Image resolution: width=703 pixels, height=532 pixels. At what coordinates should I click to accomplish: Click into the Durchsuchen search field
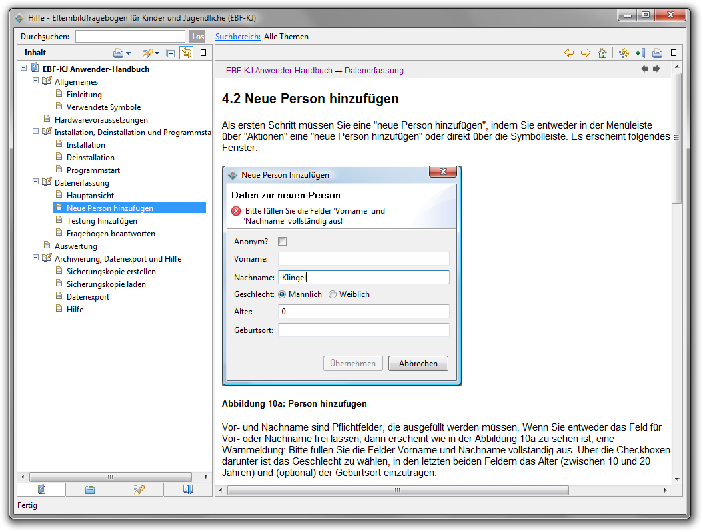[x=130, y=37]
